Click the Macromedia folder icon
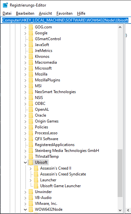The width and height of the screenshot is (131, 214). click(x=31, y=62)
